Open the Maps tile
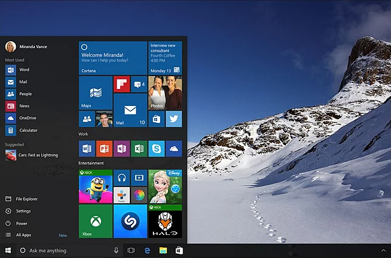This screenshot has height=258, width=391. (x=96, y=93)
